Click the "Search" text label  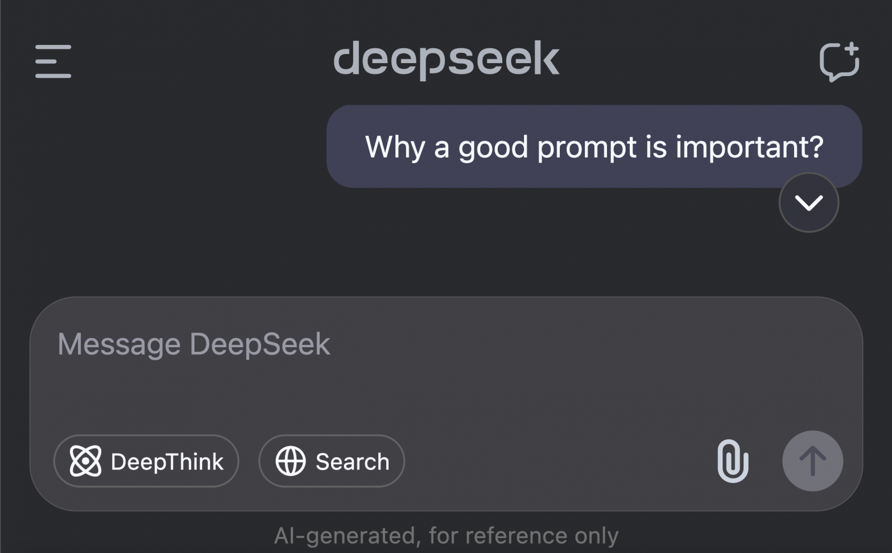click(x=353, y=462)
